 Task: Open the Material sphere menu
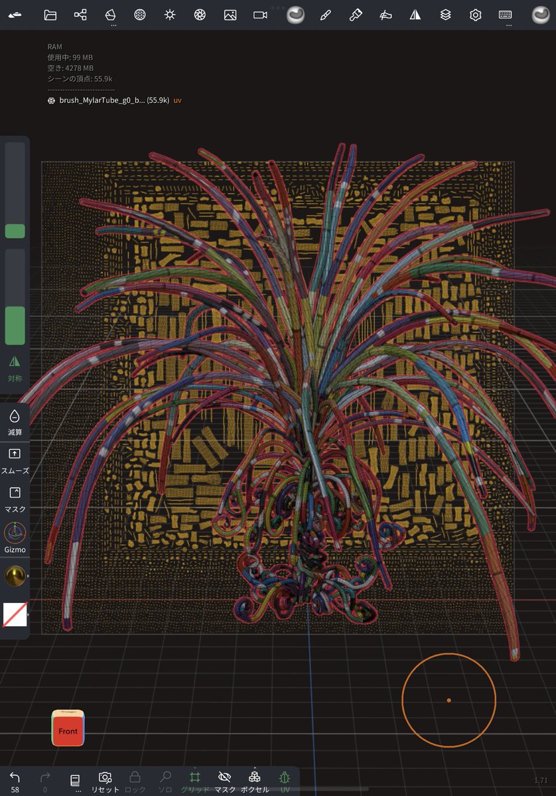tap(140, 15)
